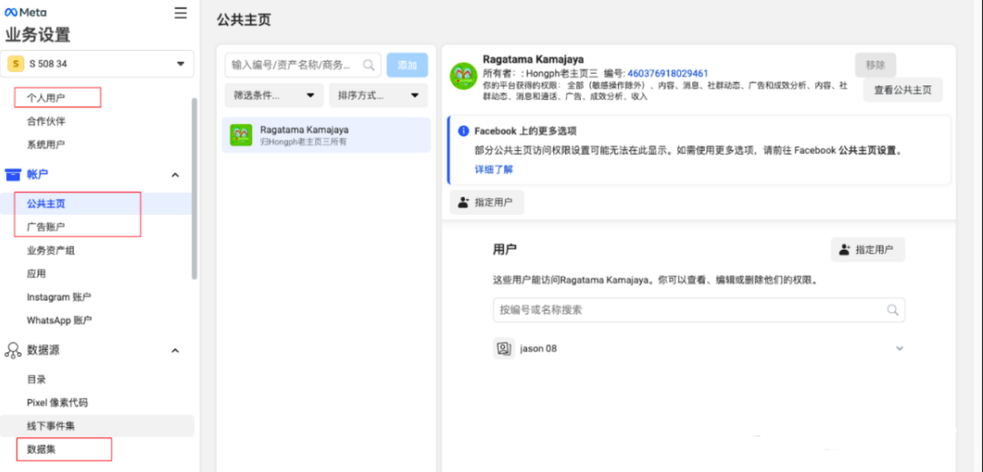Click the blue 添加 button

tap(407, 65)
